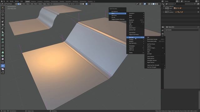Switch to the Layout workspace tab
Screen dimensions: 200x112
click(x=27, y=1)
